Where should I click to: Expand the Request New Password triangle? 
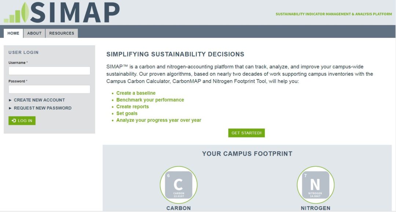[x=10, y=108]
